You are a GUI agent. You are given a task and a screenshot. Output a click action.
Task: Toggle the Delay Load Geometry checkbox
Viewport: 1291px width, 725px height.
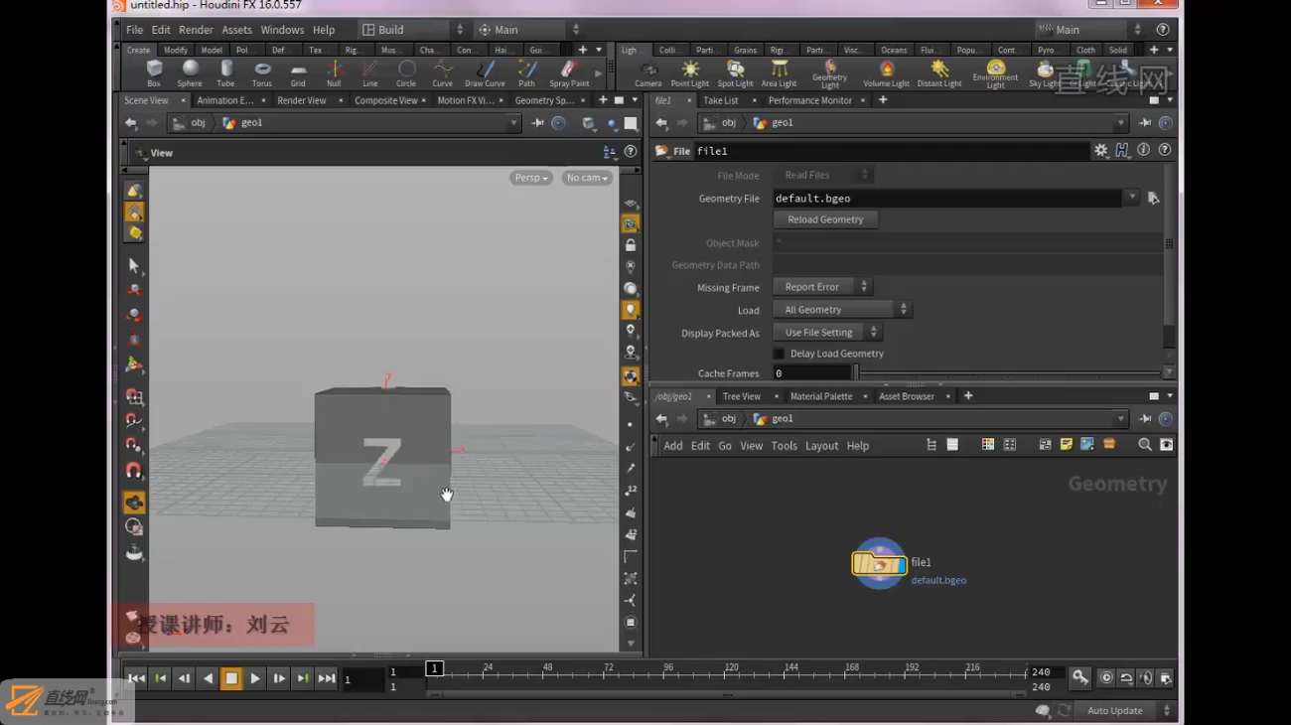tap(779, 354)
